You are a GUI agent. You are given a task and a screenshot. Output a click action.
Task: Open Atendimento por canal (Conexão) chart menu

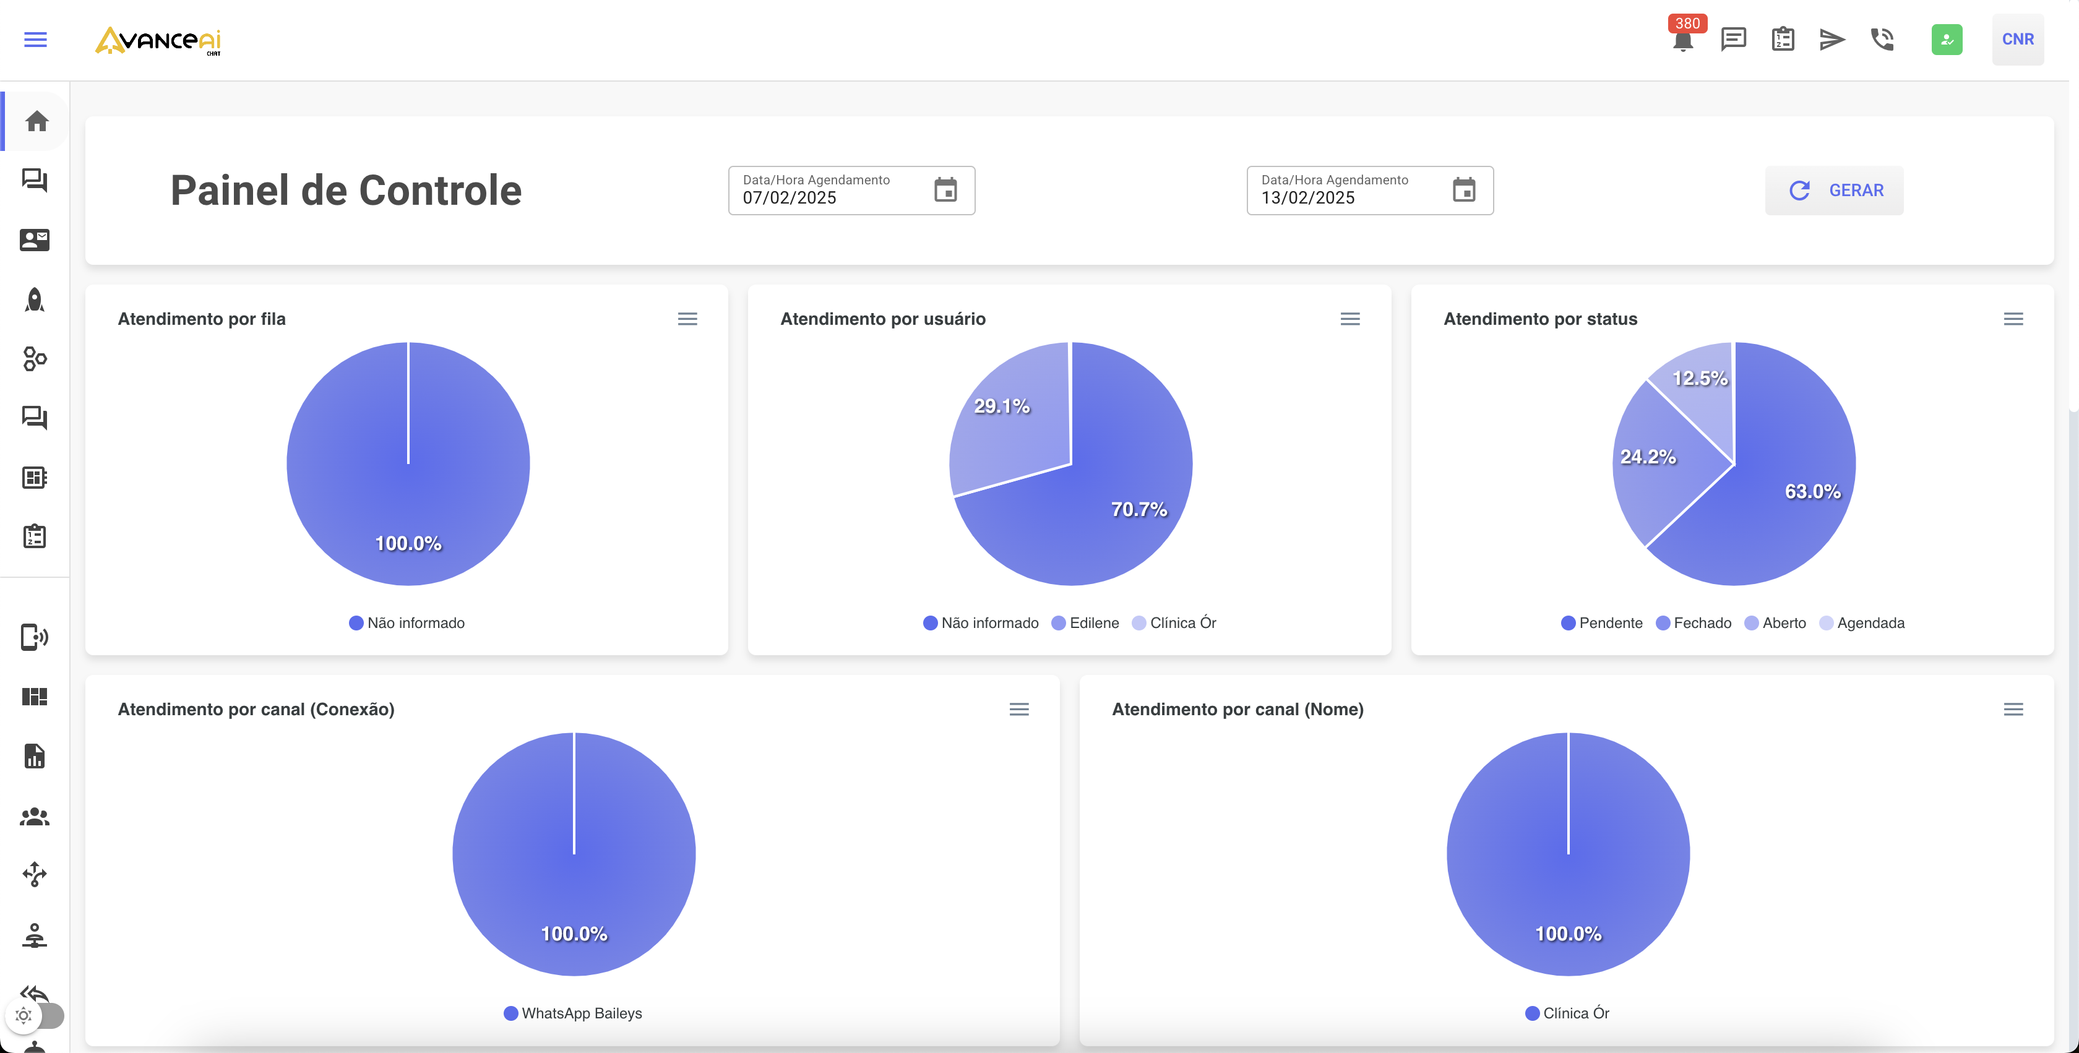[x=1018, y=709]
